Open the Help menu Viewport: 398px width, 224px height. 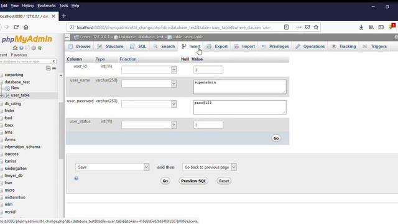75,6
